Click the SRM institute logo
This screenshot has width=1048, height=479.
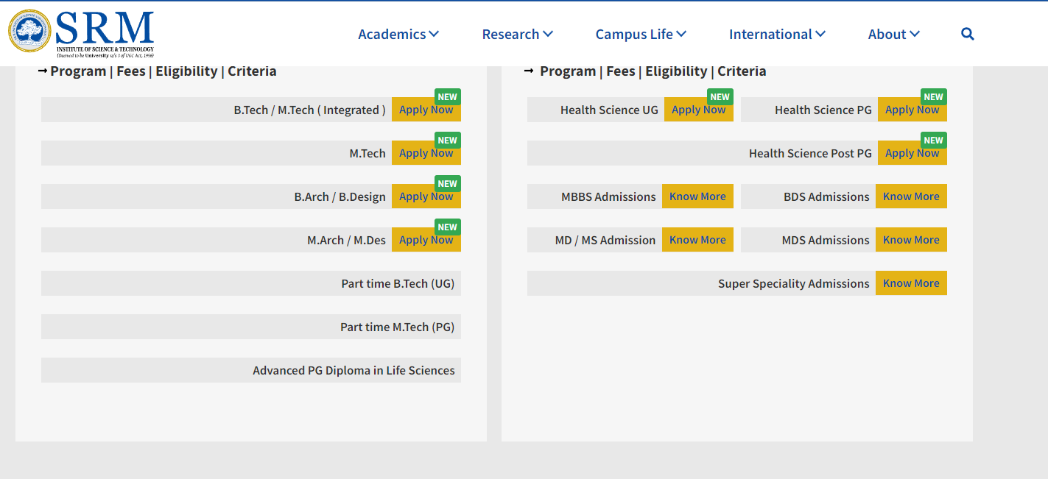(81, 34)
